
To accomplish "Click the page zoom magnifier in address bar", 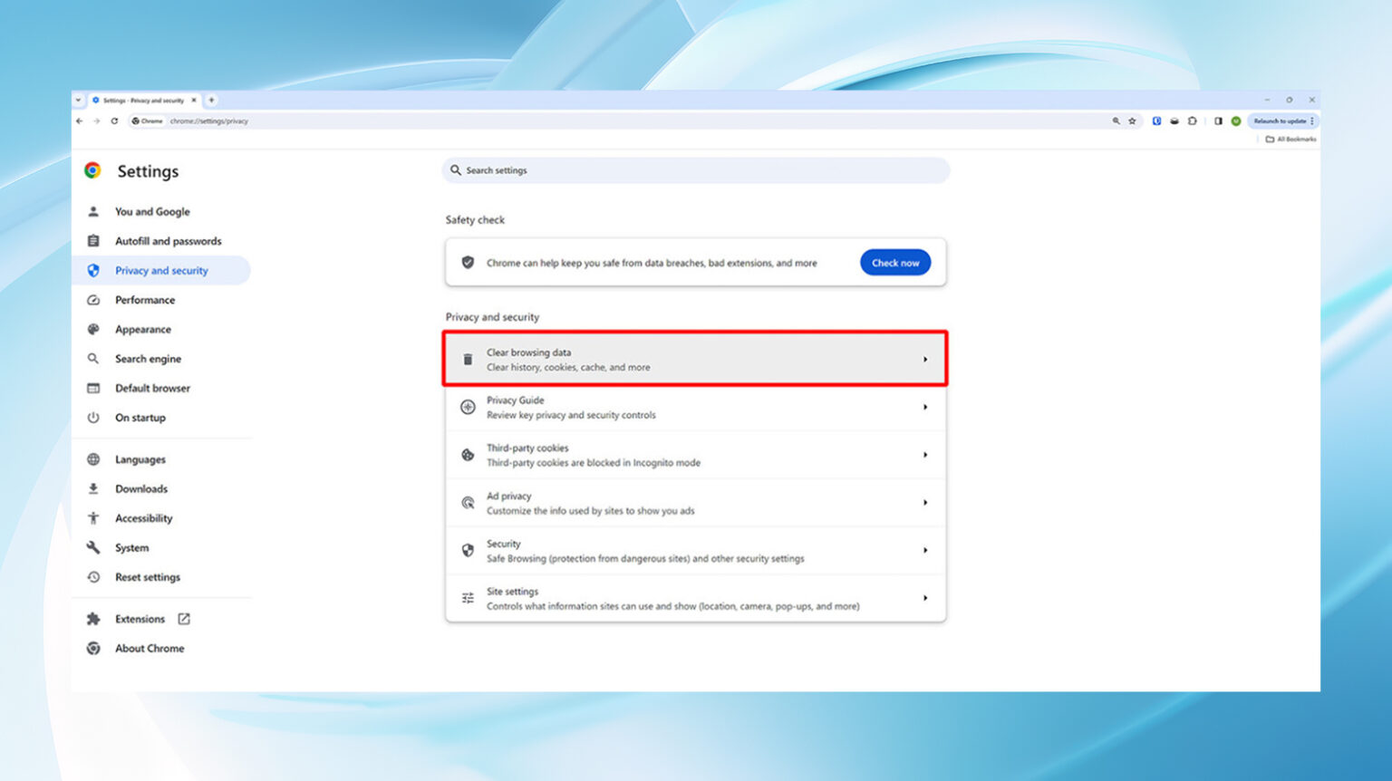I will pos(1116,121).
